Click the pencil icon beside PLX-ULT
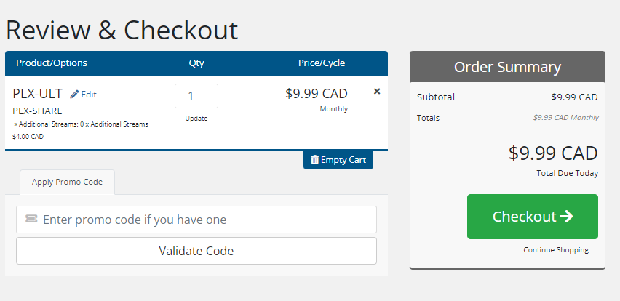Screen dimensions: 620x301 (x=74, y=95)
